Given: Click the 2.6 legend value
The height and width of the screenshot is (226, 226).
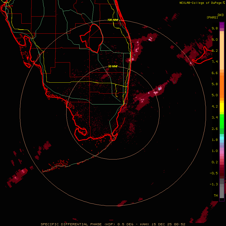Looking at the screenshot, I should point(215,129).
